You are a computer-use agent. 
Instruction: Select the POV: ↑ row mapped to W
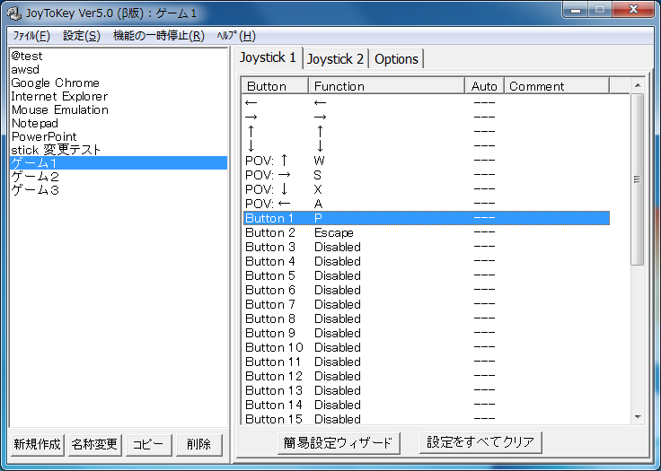359,161
